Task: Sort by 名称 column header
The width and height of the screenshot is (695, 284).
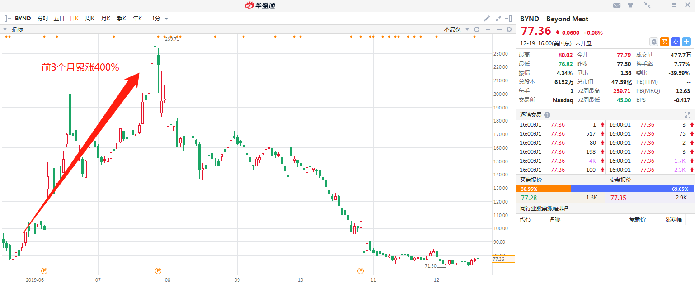Action: tap(554, 219)
